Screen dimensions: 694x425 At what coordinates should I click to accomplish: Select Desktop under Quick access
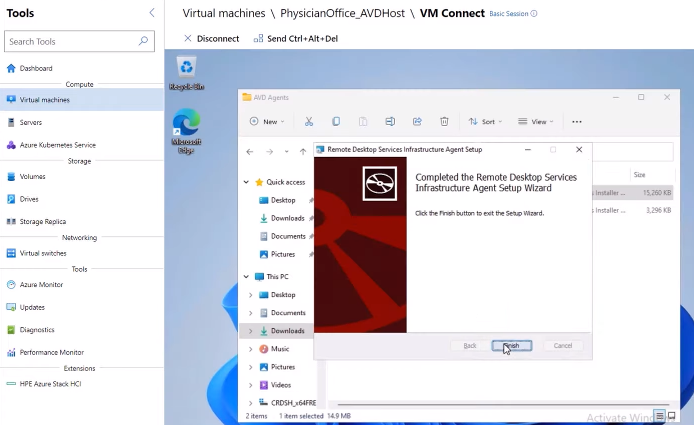click(x=283, y=200)
